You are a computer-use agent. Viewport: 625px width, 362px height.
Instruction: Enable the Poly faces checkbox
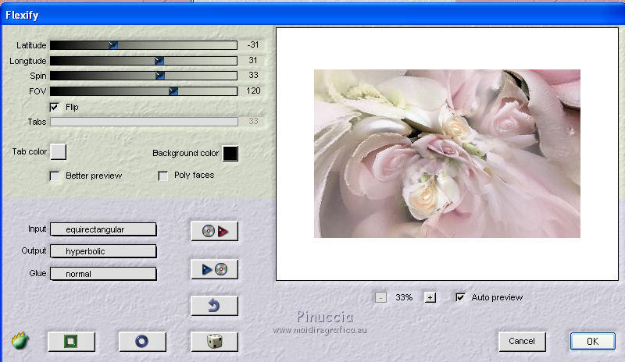click(163, 176)
